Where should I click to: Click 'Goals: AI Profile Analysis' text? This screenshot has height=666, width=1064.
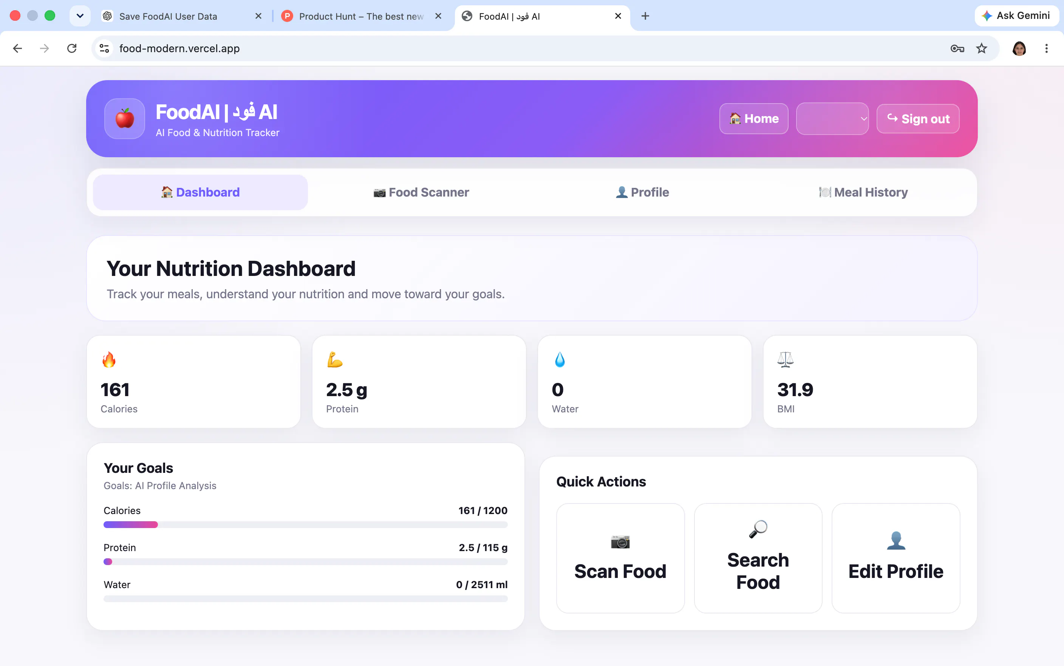tap(160, 485)
